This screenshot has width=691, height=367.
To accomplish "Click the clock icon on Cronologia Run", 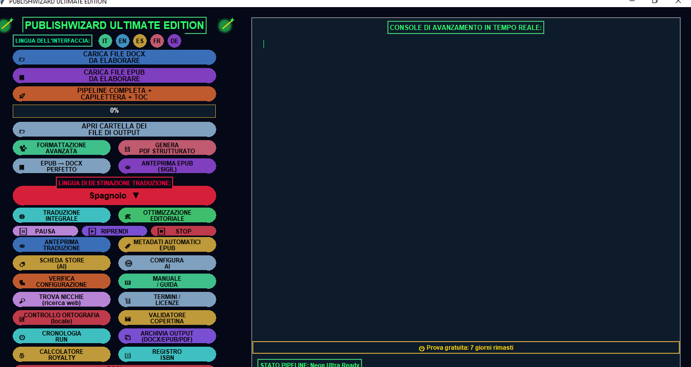I will (x=22, y=338).
